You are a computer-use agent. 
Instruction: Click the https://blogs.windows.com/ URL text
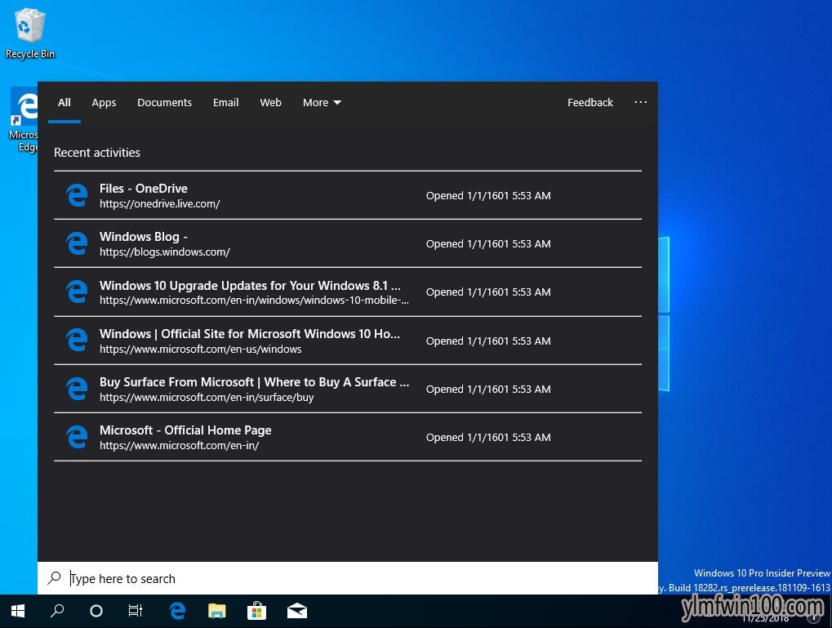tap(165, 252)
